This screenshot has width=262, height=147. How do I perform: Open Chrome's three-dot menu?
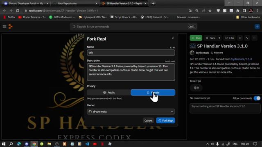click(x=257, y=11)
